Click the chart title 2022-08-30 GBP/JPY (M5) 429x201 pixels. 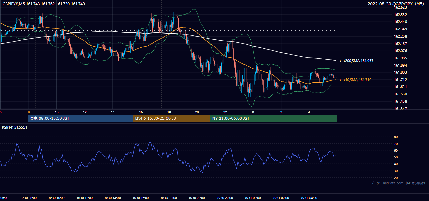396,4
